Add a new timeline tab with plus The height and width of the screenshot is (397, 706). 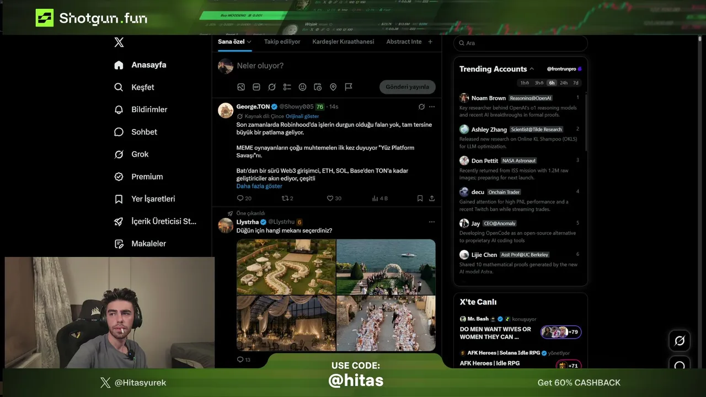point(430,42)
